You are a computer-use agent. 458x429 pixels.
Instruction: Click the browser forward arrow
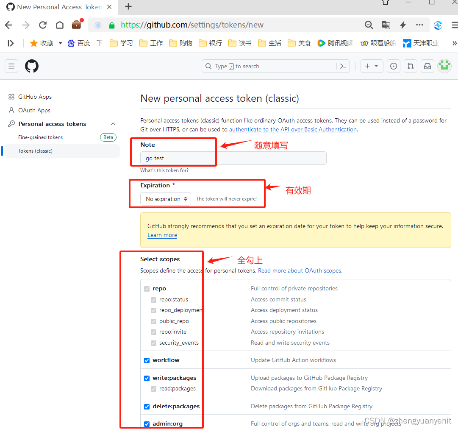click(26, 25)
